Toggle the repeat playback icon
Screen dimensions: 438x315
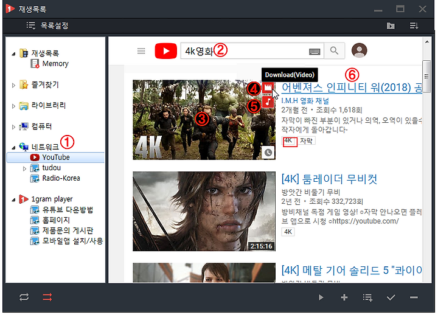[24, 297]
